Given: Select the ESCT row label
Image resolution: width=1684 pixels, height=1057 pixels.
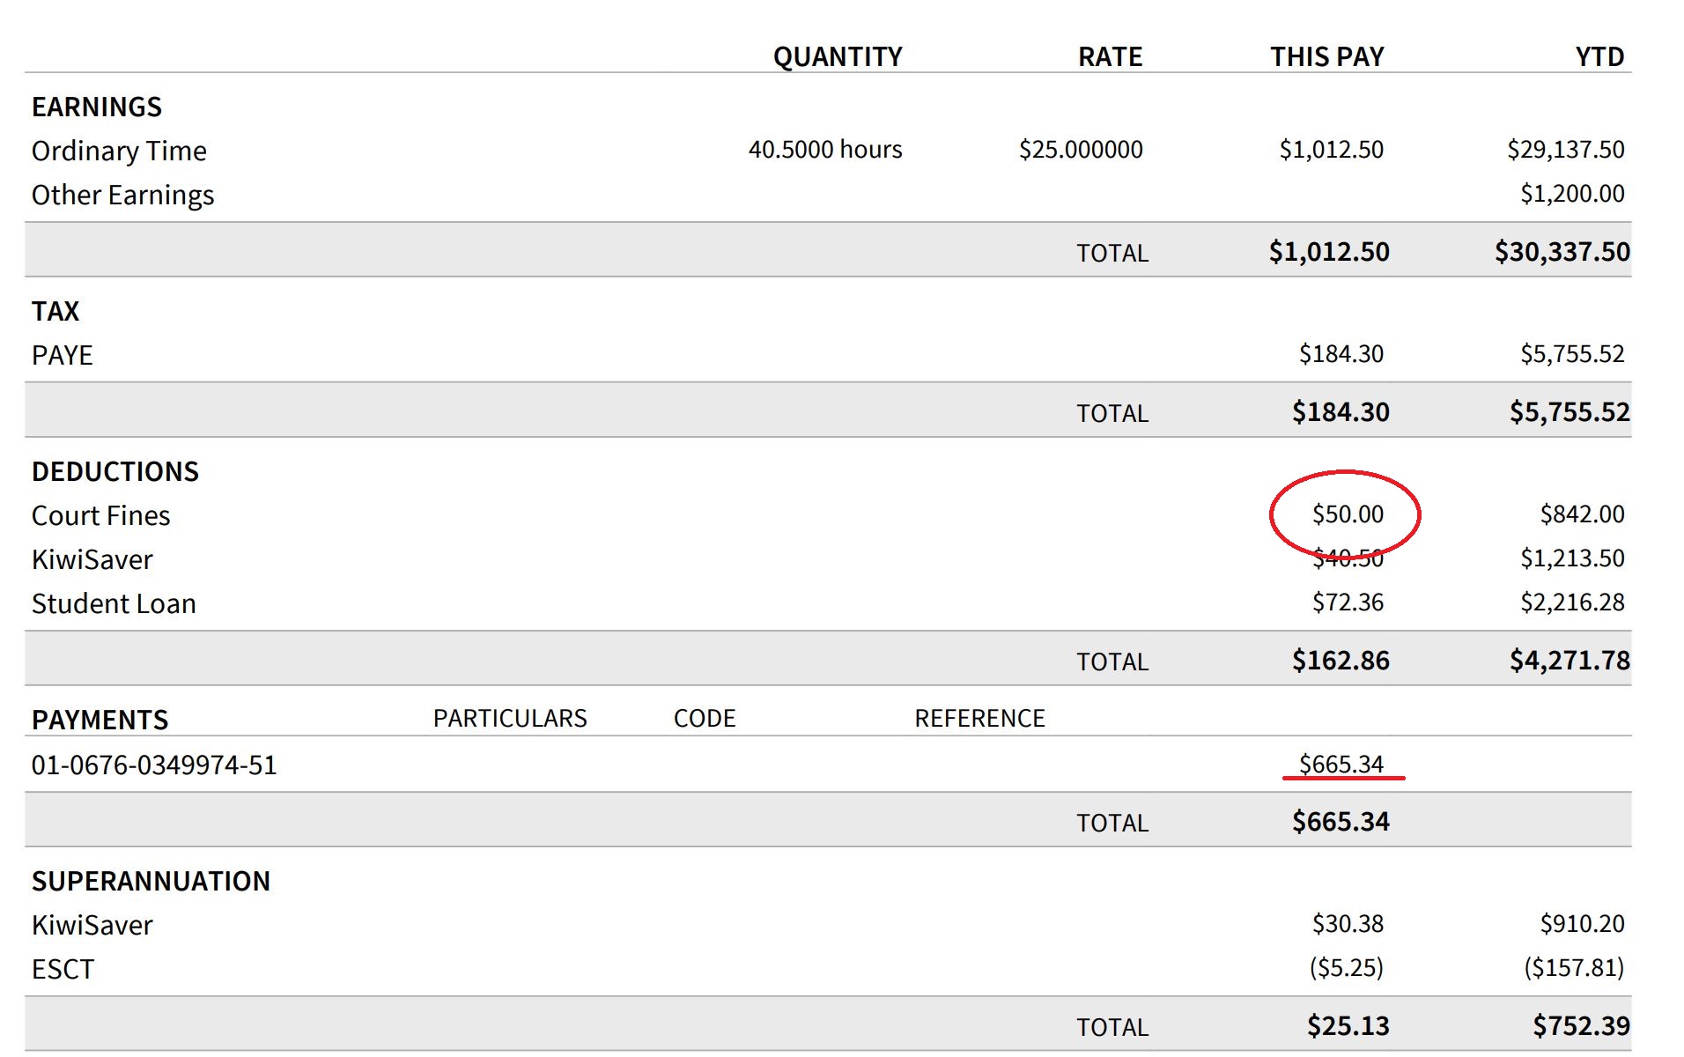Looking at the screenshot, I should 63,969.
